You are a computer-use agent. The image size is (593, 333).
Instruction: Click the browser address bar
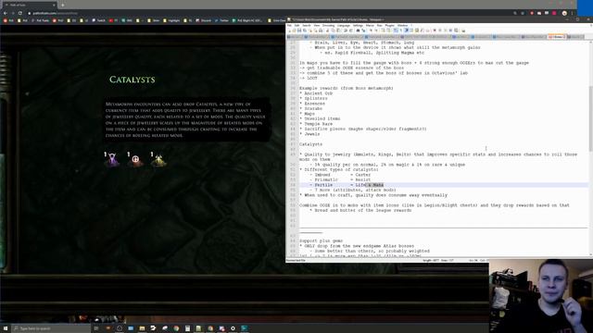click(265, 13)
